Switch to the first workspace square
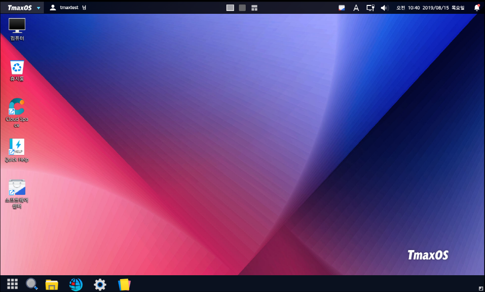485x292 pixels. [x=230, y=7]
